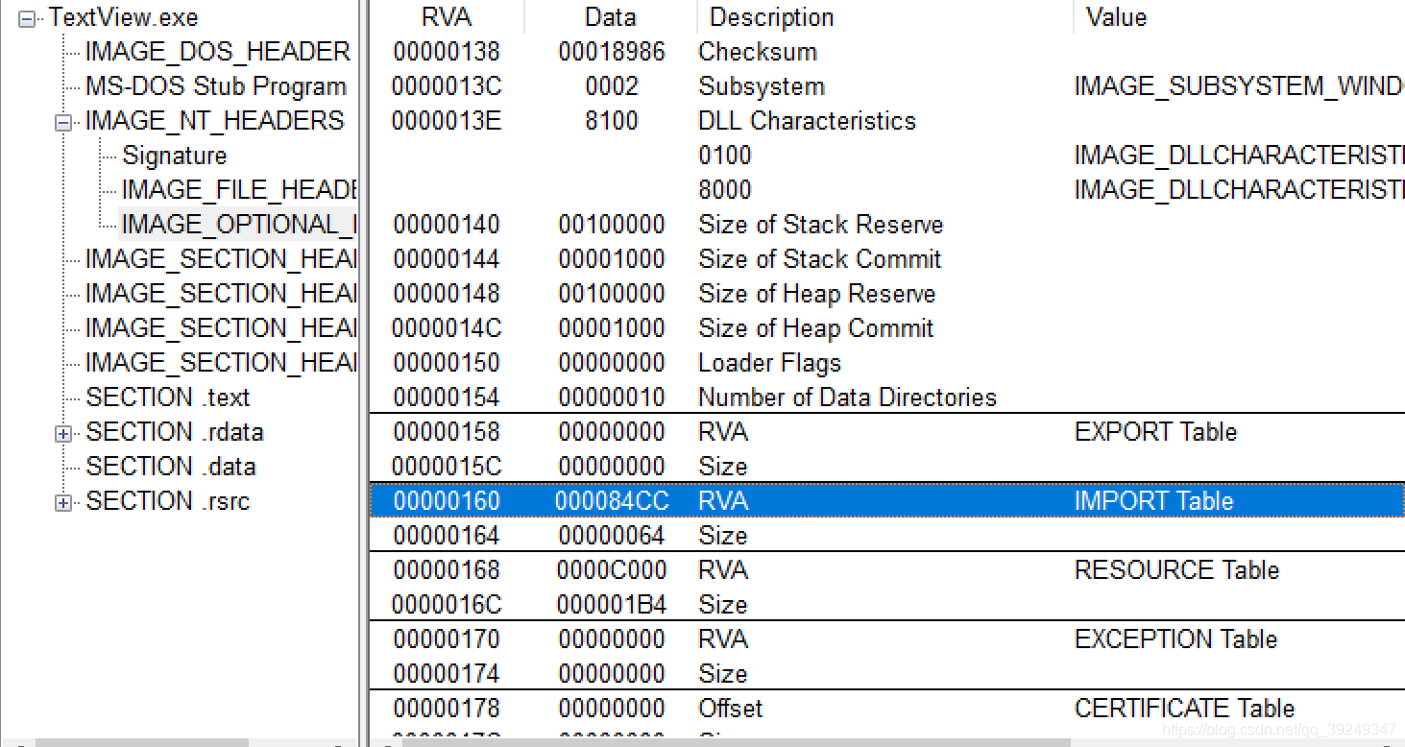
Task: Select Signature under IMAGE_NT_HEADERS
Action: [174, 156]
